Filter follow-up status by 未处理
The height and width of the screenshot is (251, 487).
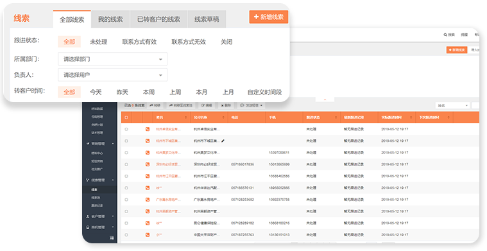[98, 42]
